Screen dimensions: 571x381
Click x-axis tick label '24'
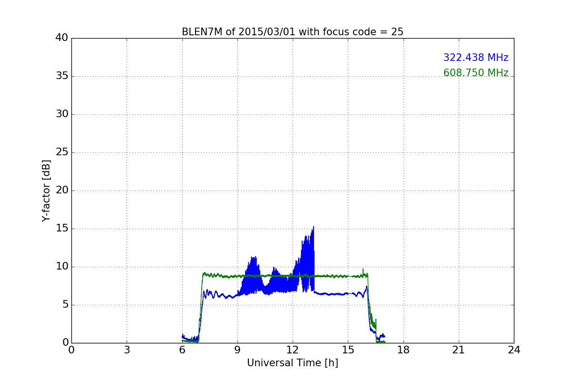514,350
